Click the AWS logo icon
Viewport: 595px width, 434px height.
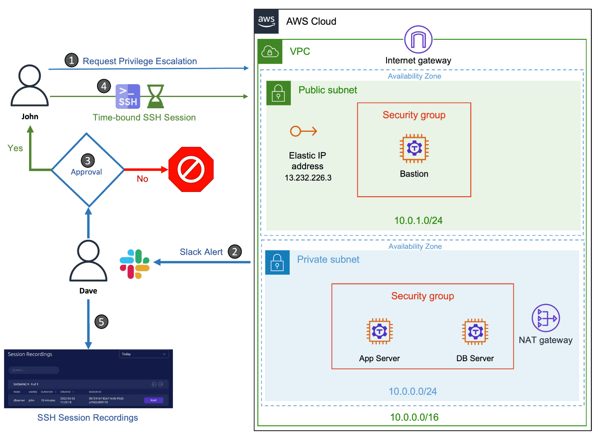pyautogui.click(x=266, y=21)
